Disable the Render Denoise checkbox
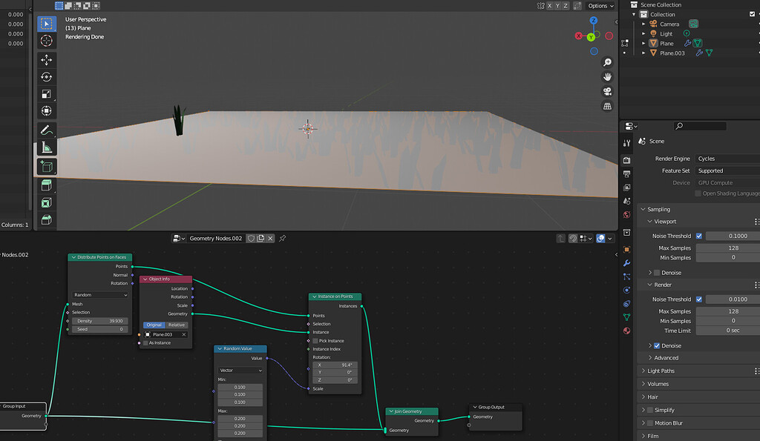This screenshot has width=760, height=441. click(x=657, y=345)
